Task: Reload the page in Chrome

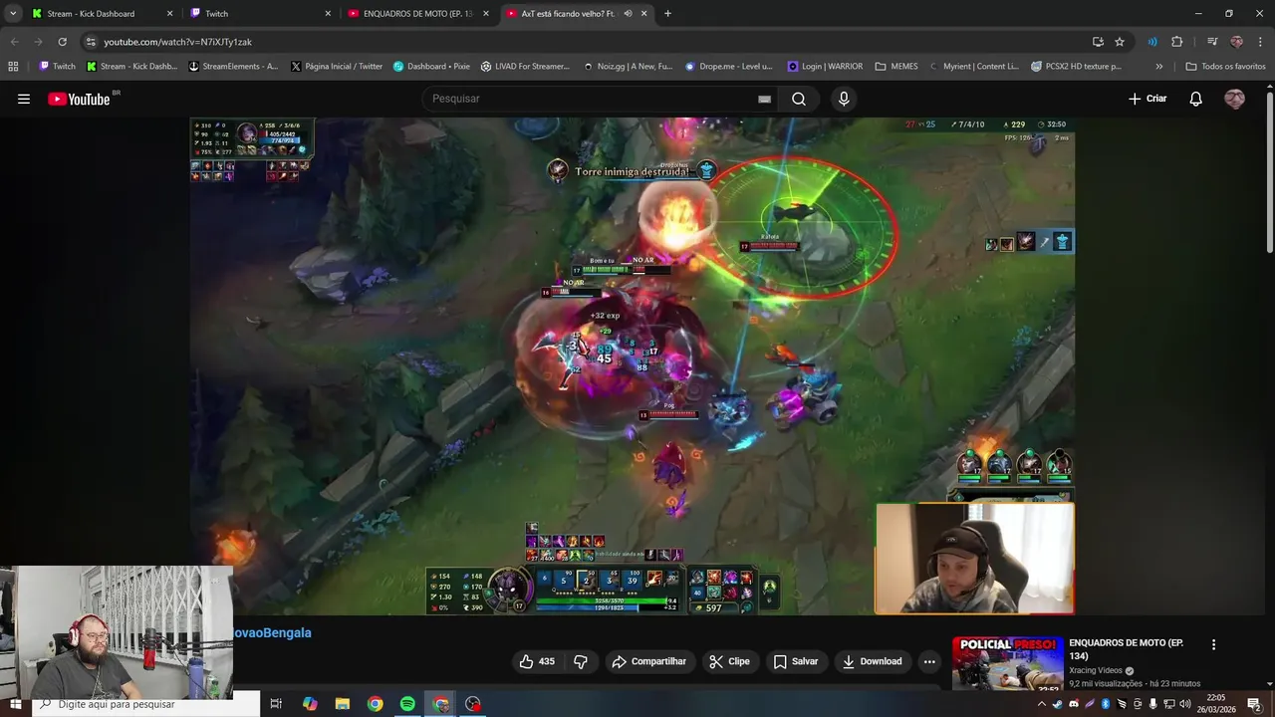Action: pos(62,42)
